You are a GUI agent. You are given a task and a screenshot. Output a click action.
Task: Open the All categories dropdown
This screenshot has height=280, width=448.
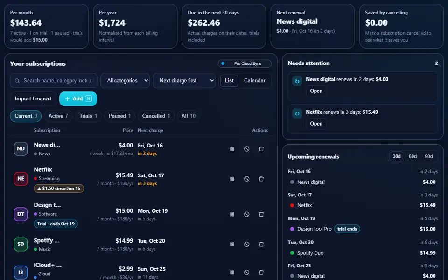click(x=125, y=81)
